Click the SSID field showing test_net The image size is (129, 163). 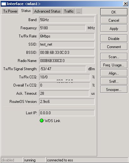[x=67, y=44]
